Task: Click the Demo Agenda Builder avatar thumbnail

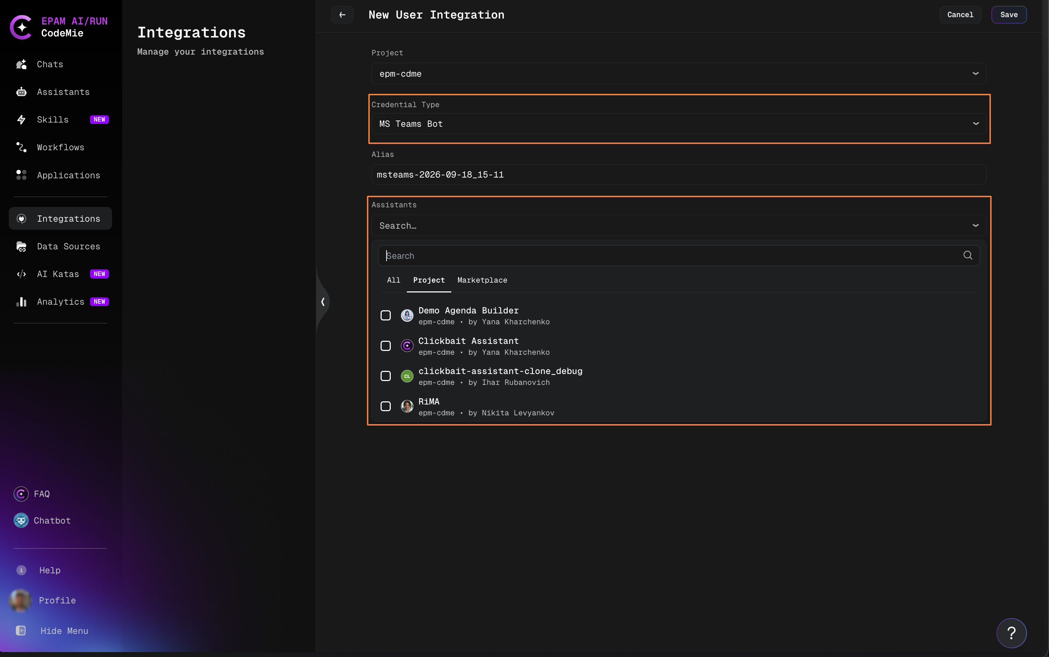Action: coord(407,316)
